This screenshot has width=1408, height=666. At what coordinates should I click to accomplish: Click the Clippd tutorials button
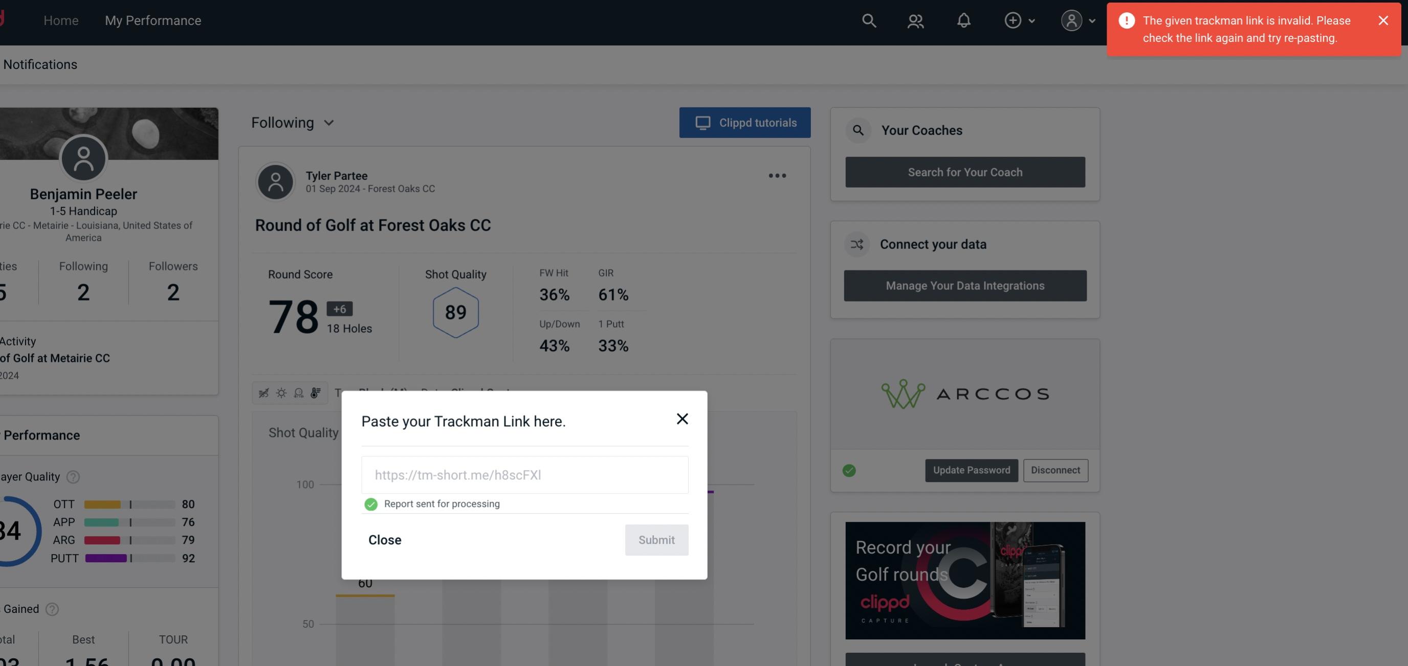(x=745, y=122)
